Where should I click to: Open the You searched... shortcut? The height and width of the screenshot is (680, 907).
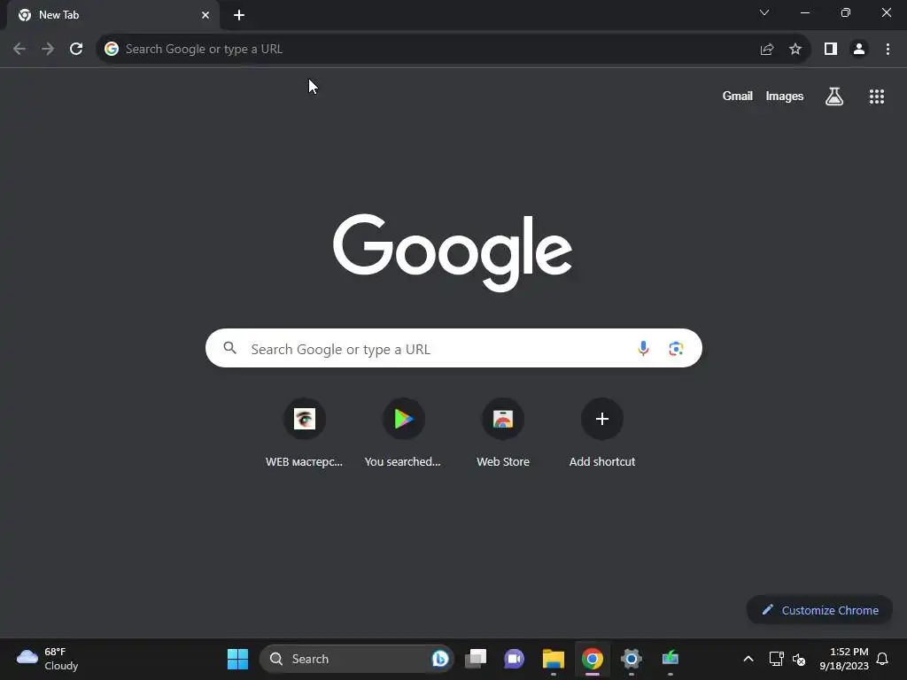pyautogui.click(x=403, y=433)
